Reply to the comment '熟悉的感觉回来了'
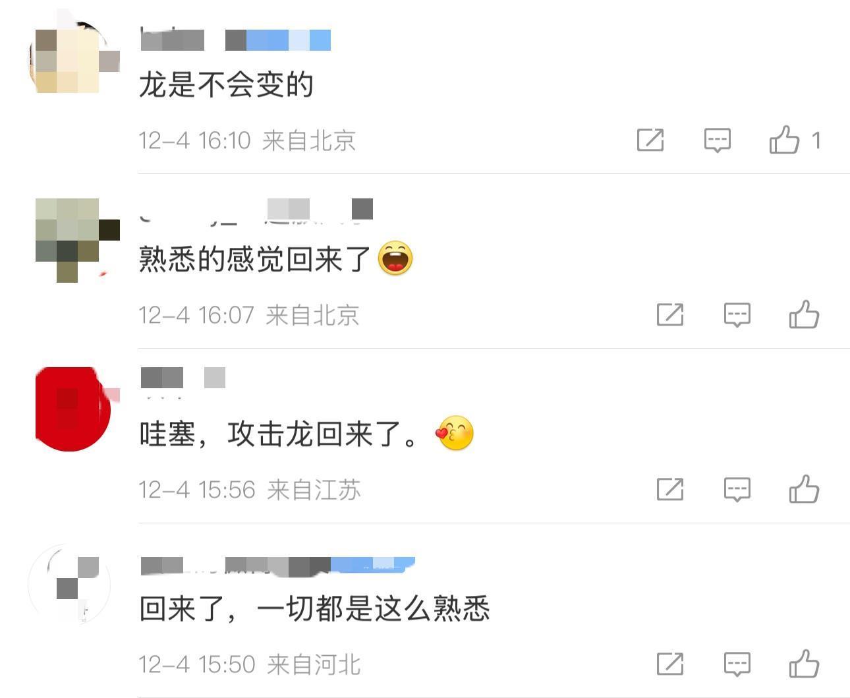This screenshot has height=698, width=850. coord(737,315)
